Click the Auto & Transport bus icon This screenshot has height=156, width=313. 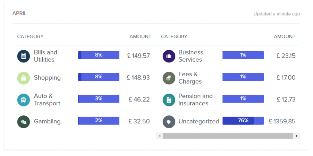coord(24,99)
